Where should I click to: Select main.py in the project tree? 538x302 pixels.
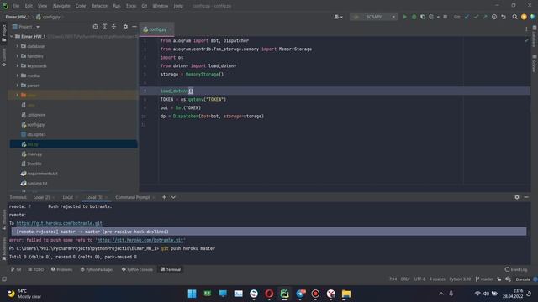tap(34, 154)
